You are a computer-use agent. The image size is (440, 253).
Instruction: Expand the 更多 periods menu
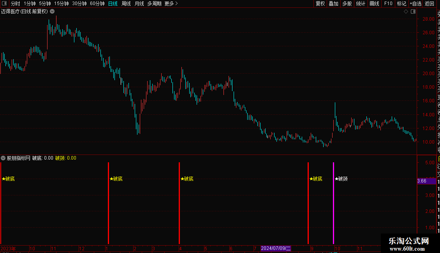click(x=171, y=4)
